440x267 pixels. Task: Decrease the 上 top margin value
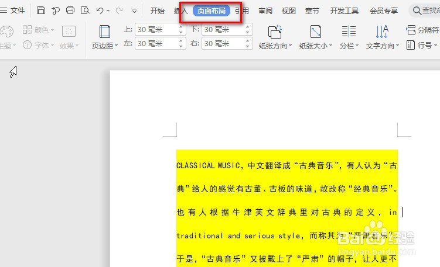tap(180, 33)
